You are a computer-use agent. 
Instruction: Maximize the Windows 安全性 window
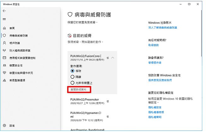(189, 4)
